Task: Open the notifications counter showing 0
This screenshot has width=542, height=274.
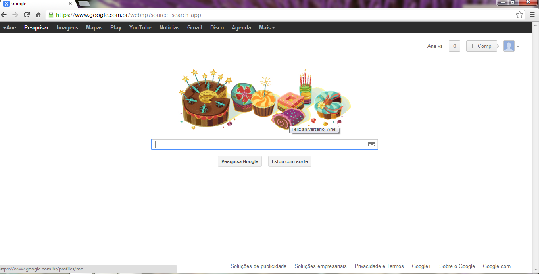Action: (454, 46)
